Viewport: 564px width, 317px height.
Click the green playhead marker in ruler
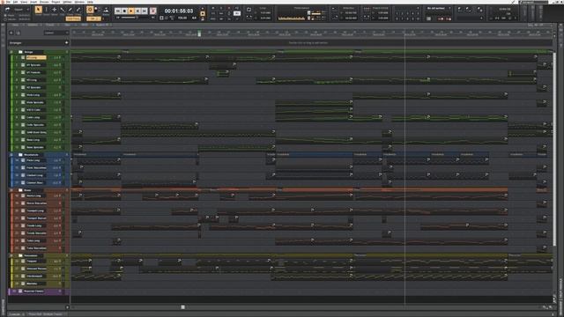point(199,33)
